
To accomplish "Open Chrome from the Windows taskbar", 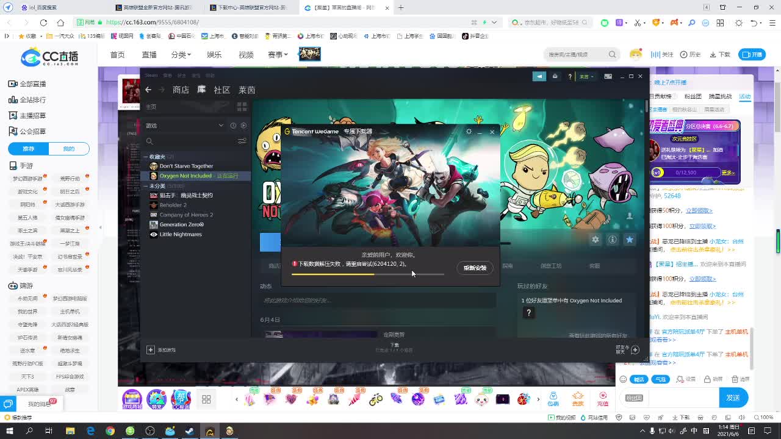I will [110, 431].
